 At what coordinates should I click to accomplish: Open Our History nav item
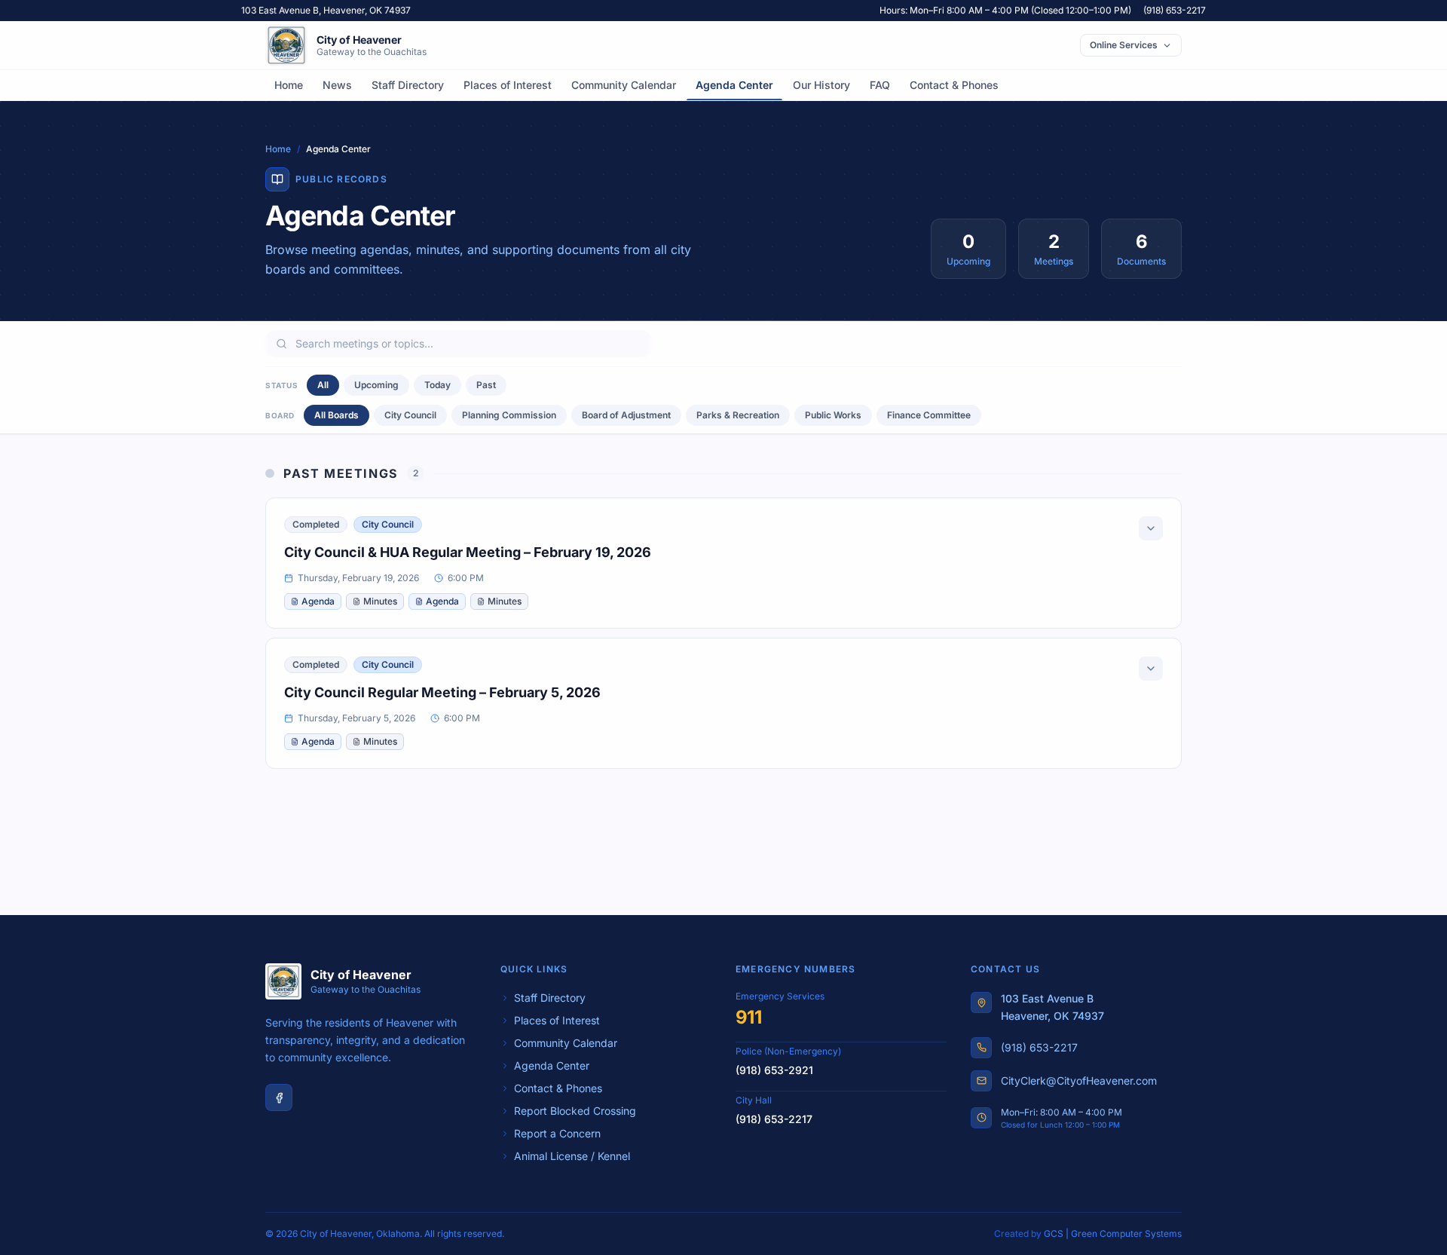(x=821, y=85)
